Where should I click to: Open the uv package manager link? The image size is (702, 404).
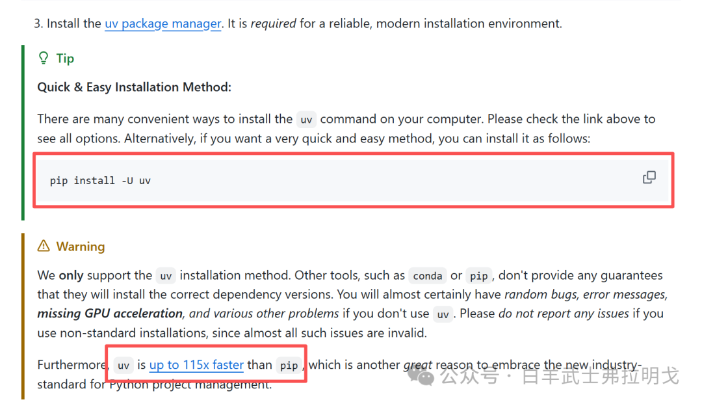[162, 24]
